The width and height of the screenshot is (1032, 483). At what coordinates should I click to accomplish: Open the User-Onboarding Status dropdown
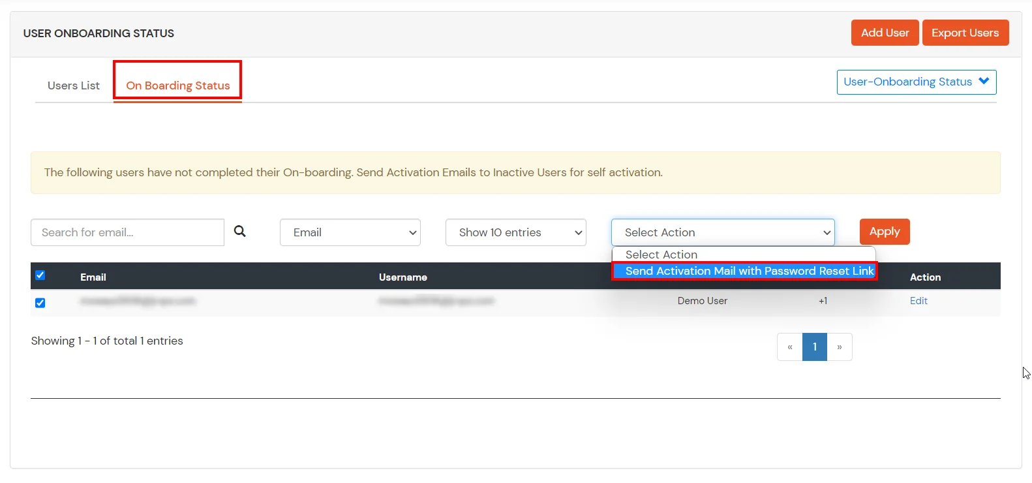[917, 82]
